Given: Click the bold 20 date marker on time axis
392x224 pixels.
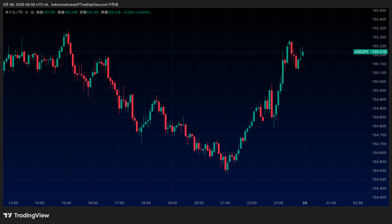Looking at the screenshot, I should click(305, 203).
